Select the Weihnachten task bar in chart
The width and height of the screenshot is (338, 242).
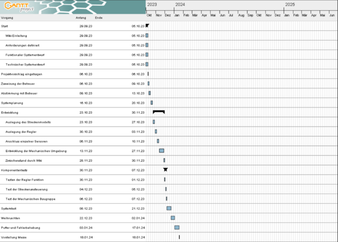click(x=173, y=218)
